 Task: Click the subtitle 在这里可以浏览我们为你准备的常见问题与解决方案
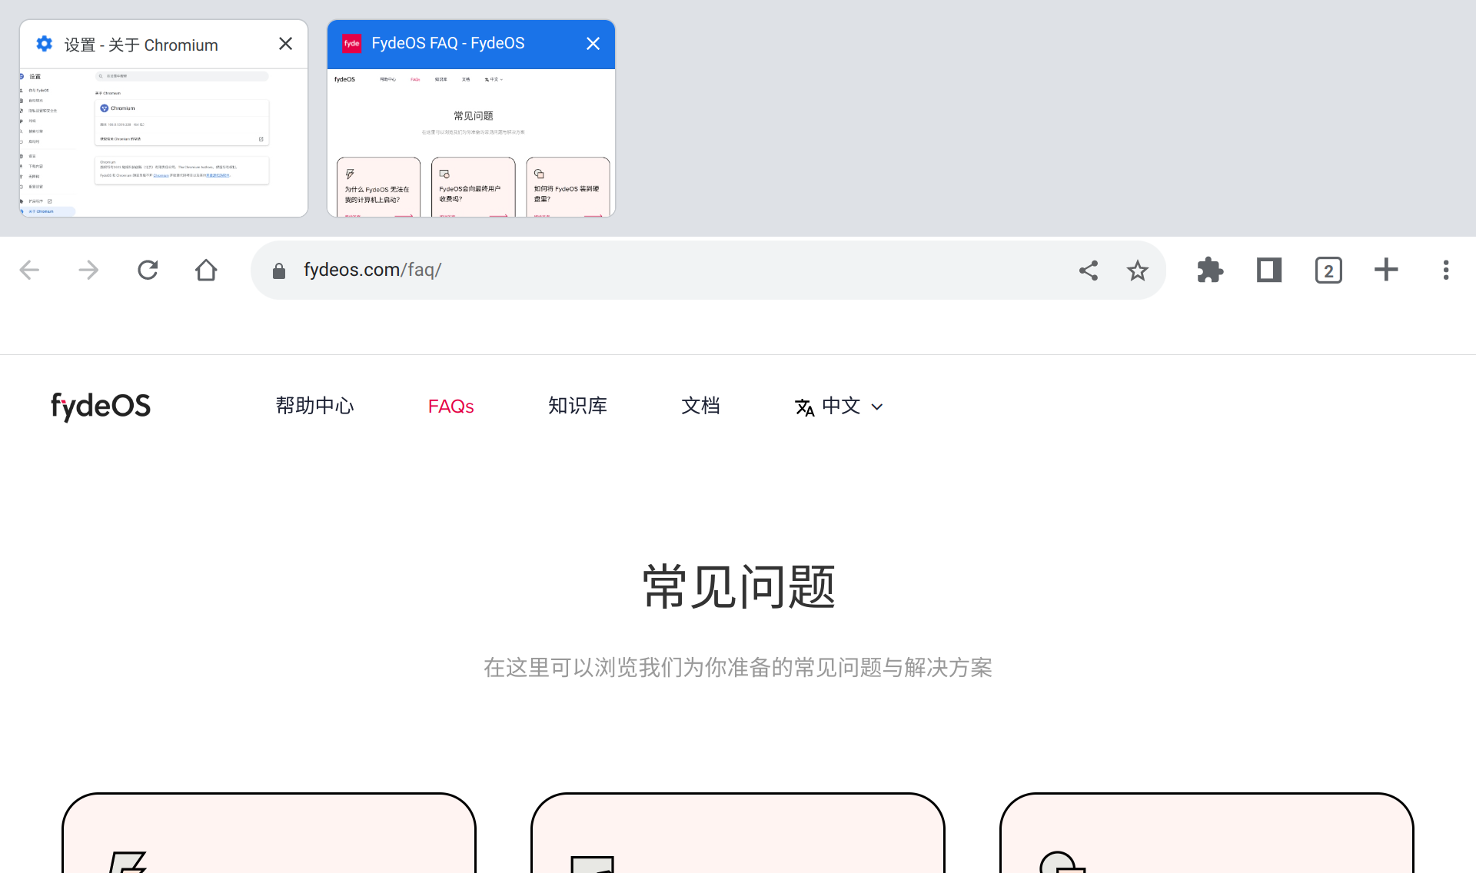(x=738, y=667)
